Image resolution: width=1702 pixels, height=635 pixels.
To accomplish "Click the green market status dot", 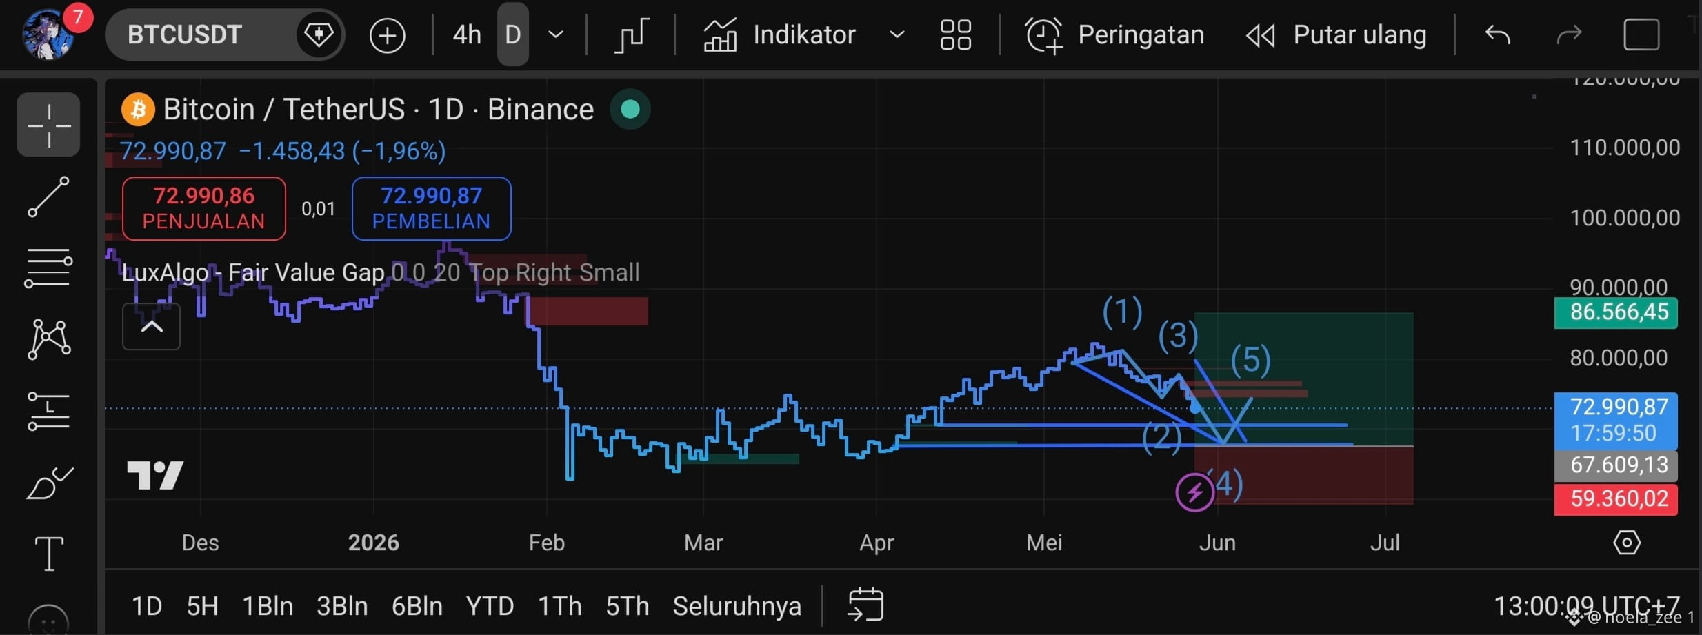I will [630, 109].
